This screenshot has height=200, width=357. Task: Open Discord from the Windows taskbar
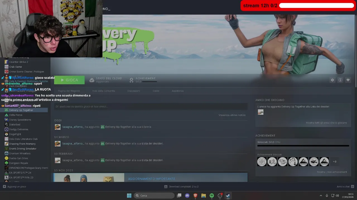point(187,196)
